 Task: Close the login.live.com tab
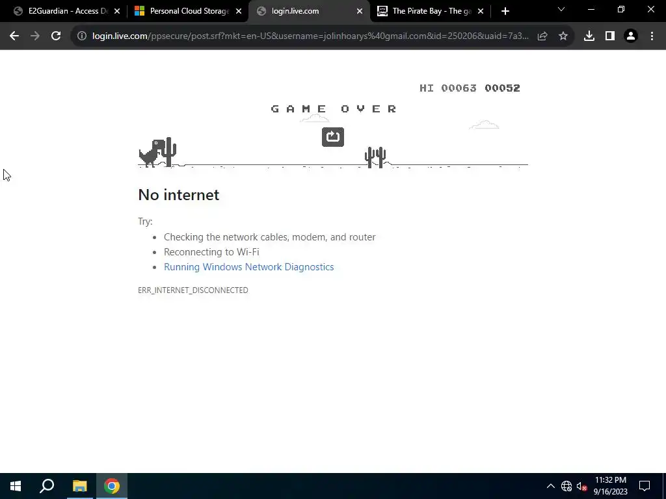tap(360, 11)
